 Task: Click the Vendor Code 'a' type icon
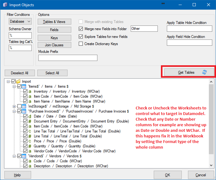(x=30, y=151)
